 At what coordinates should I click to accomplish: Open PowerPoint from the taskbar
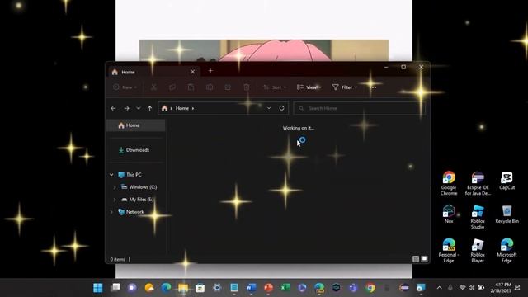click(268, 288)
